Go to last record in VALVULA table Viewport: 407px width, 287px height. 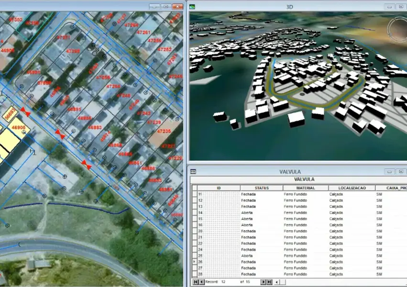click(x=269, y=282)
